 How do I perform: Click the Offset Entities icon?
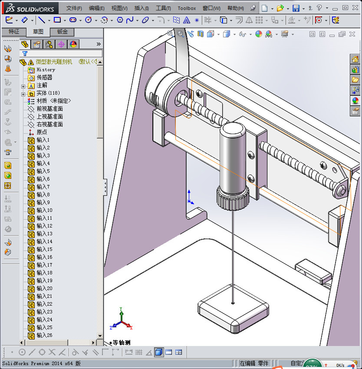pos(239,20)
